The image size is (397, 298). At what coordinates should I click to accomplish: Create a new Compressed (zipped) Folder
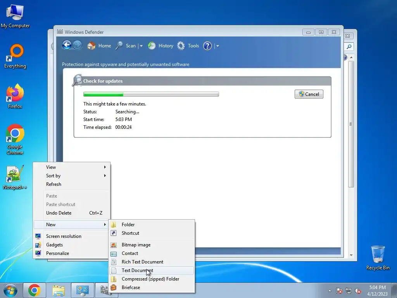(x=152, y=279)
